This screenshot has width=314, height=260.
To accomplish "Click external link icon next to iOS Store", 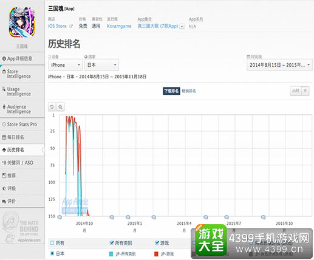I will (x=71, y=26).
